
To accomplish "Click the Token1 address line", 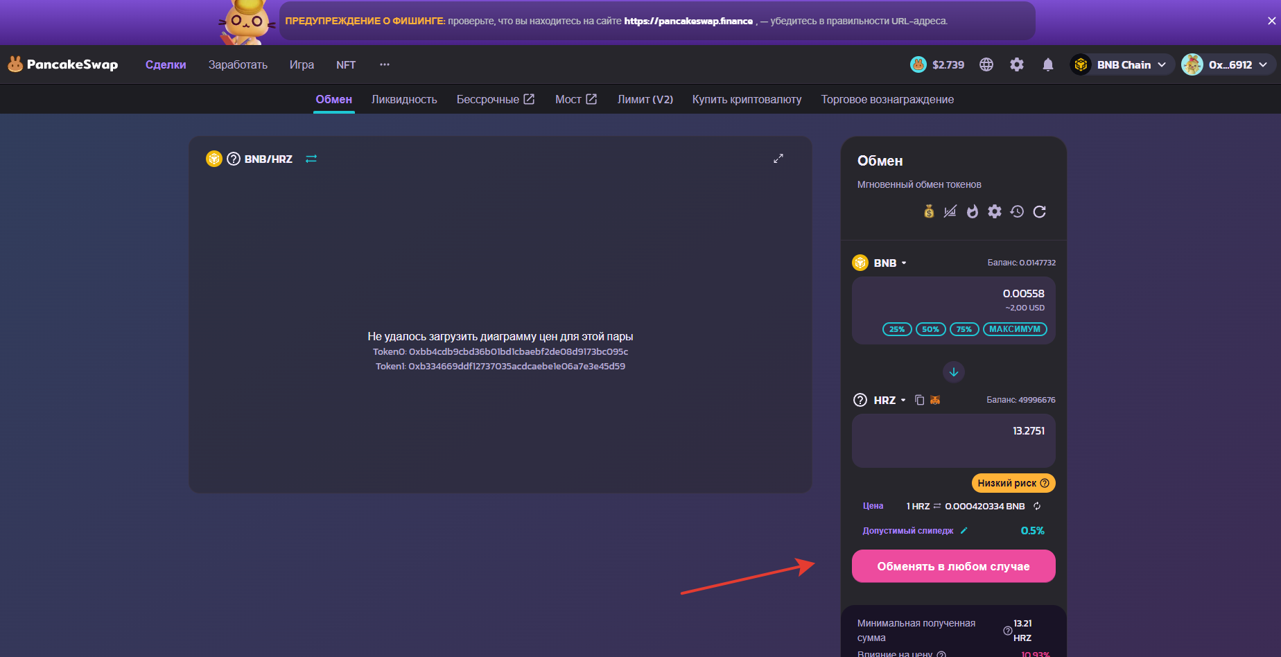I will click(500, 366).
